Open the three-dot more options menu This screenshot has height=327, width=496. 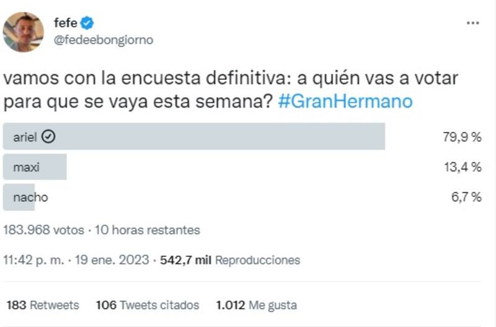pyautogui.click(x=473, y=23)
